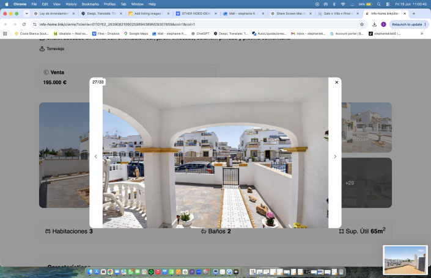Open the Edit menu
The height and width of the screenshot is (278, 431).
(45, 4)
